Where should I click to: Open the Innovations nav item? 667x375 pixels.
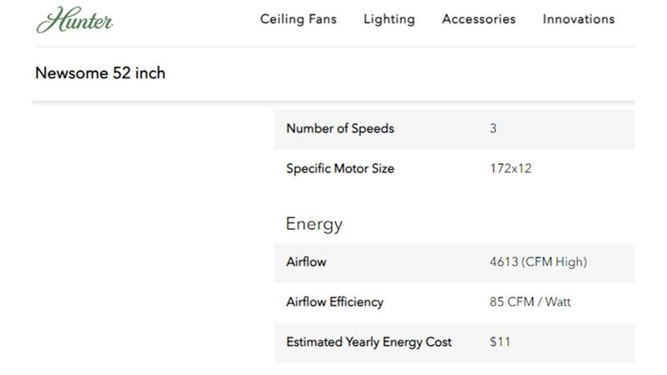[579, 19]
